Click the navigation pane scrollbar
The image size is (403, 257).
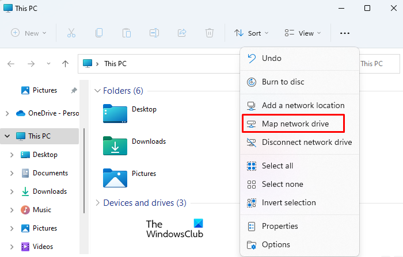84,171
